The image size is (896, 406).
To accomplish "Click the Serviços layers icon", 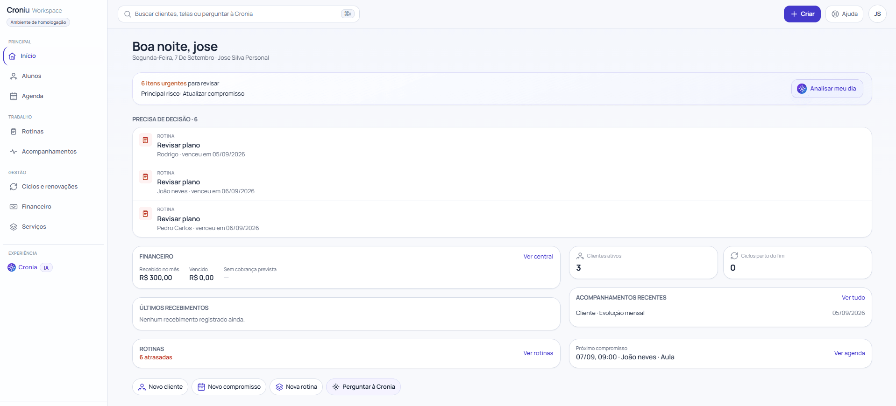I will [x=14, y=227].
